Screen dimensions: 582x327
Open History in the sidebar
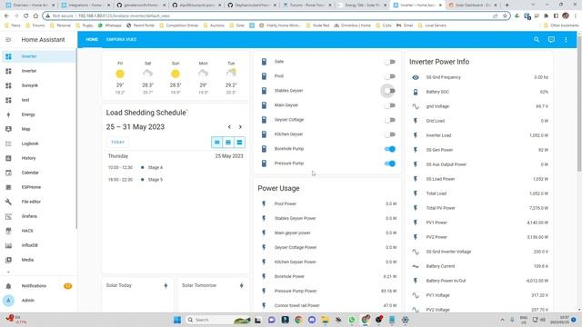[x=38, y=158]
